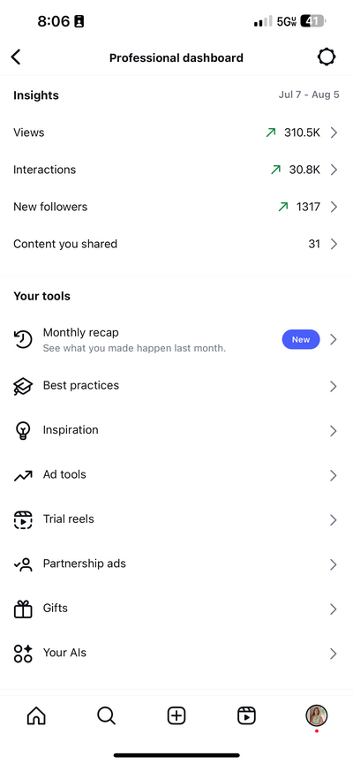Select Partnership ads entry
The height and width of the screenshot is (764, 353).
coord(176,564)
